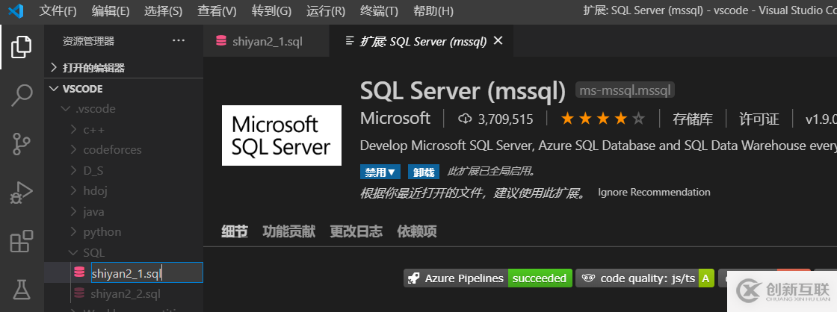Open the 文件(F) menu
Viewport: 837px width, 312px height.
(x=58, y=11)
